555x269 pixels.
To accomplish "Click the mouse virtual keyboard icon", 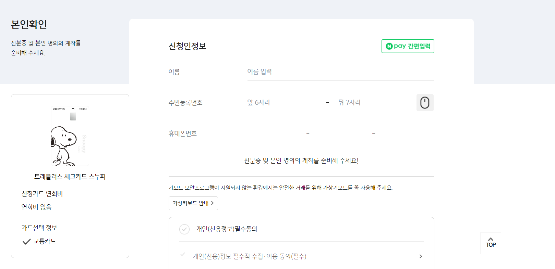I will [425, 103].
